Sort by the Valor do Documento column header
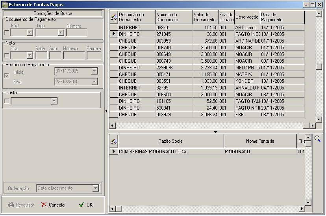The width and height of the screenshot is (326, 216). click(206, 17)
